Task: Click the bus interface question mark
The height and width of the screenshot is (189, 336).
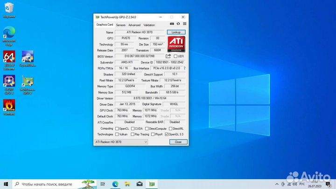Action: (x=184, y=68)
